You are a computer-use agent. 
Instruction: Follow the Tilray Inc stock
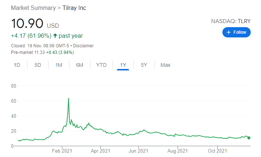coord(236,32)
